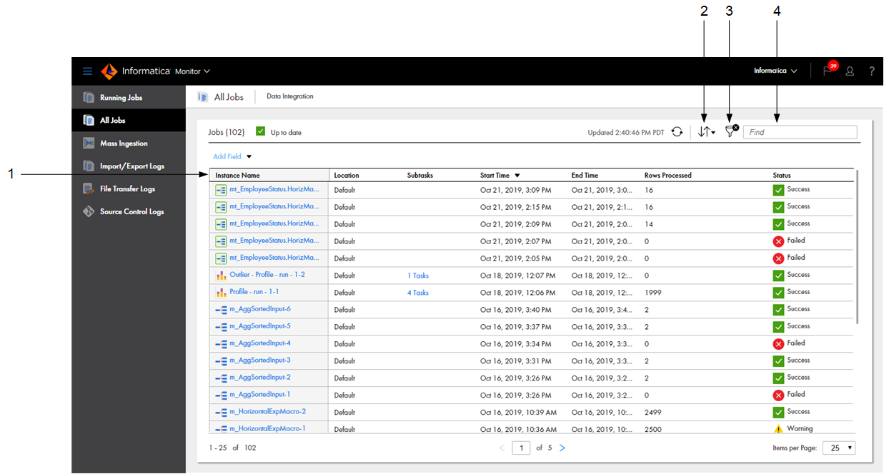Open the m_AggSortedInput-2 job link
This screenshot has width=884, height=474.
260,377
